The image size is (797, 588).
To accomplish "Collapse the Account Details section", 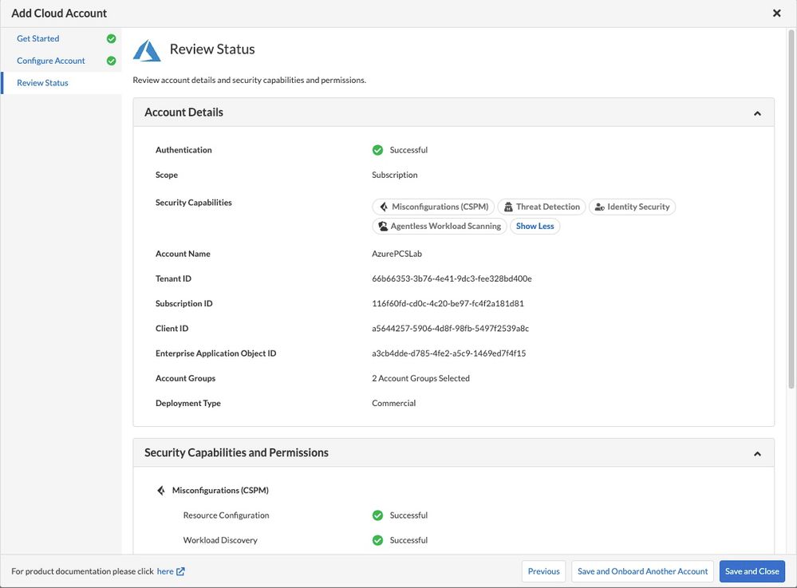I will point(757,113).
